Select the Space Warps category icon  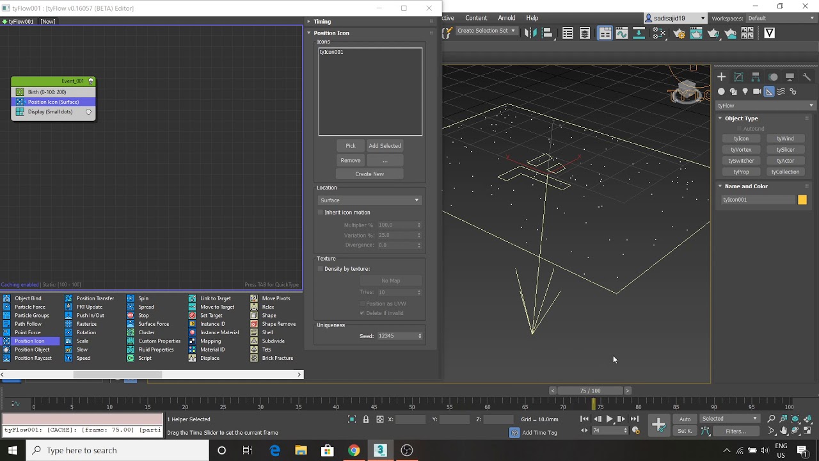[x=781, y=92]
